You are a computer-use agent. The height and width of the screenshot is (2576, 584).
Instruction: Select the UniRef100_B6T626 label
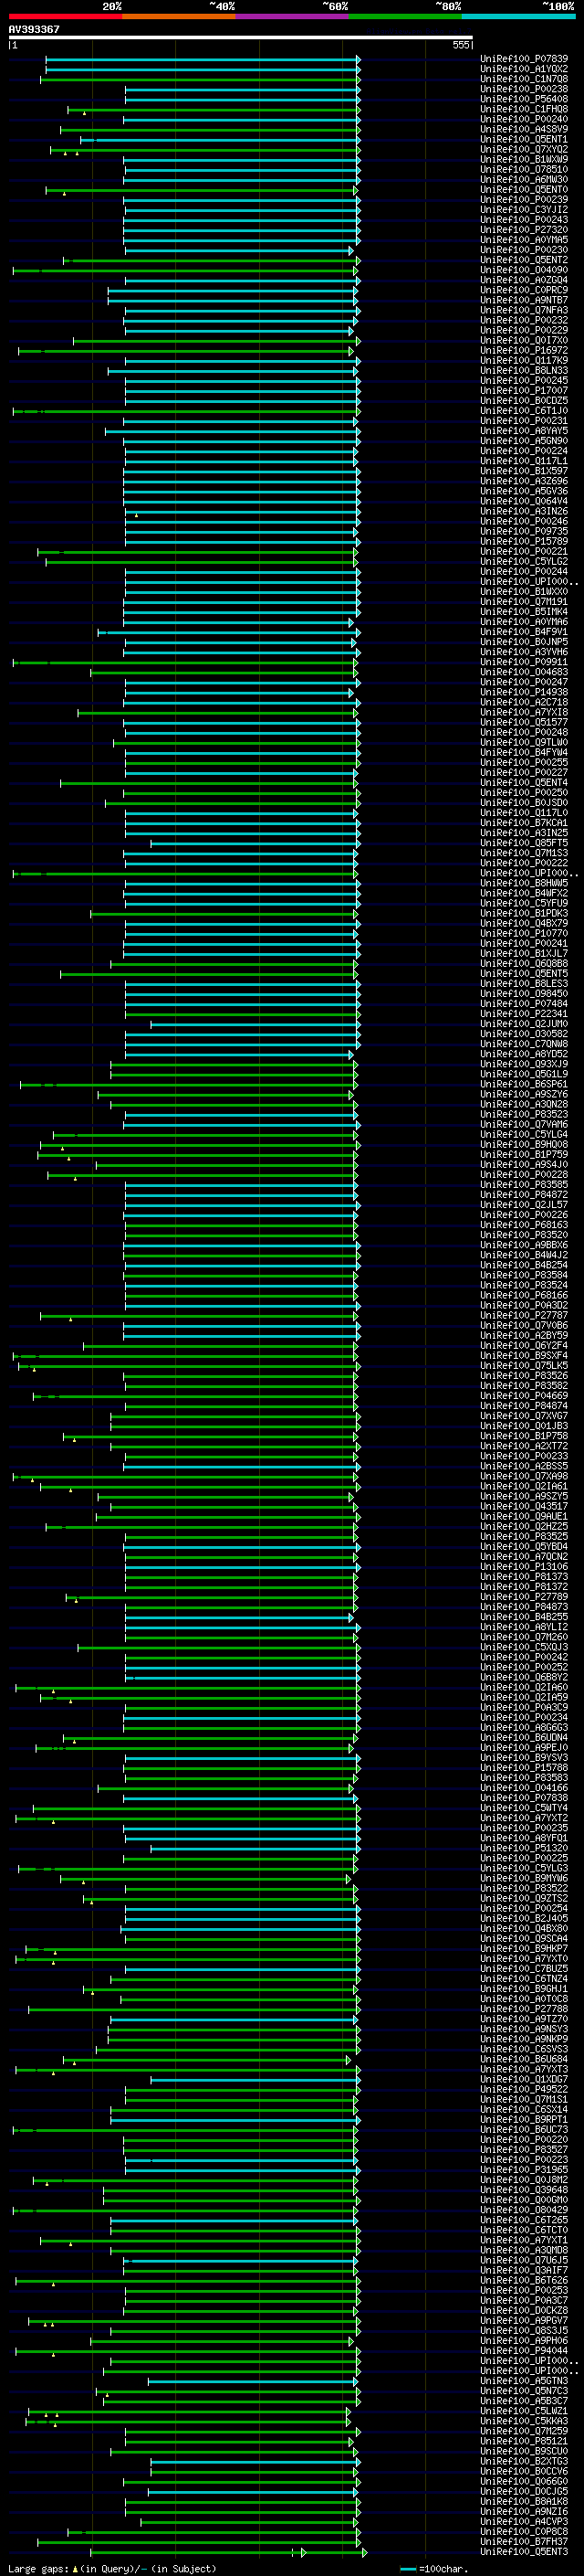pos(524,2280)
